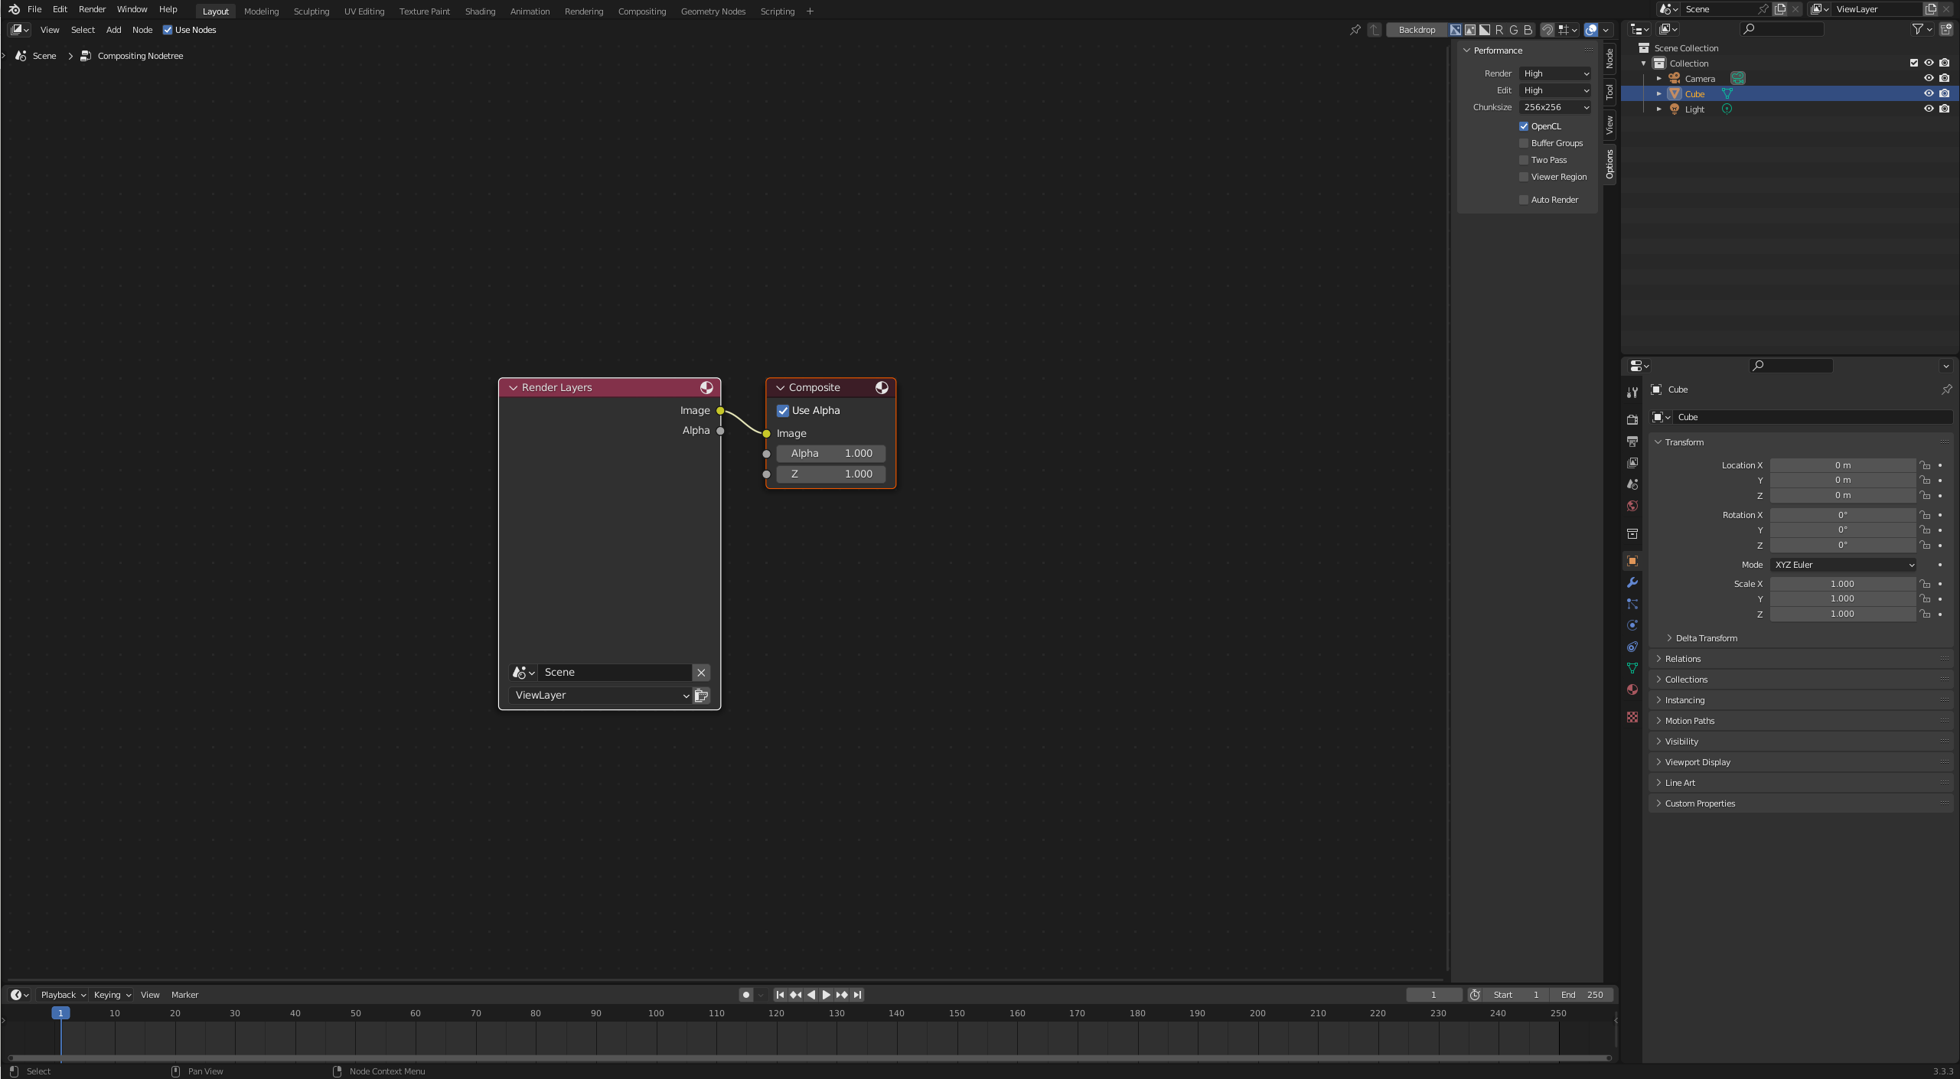Enable the Two Pass checkbox
This screenshot has height=1079, width=1960.
(x=1524, y=160)
